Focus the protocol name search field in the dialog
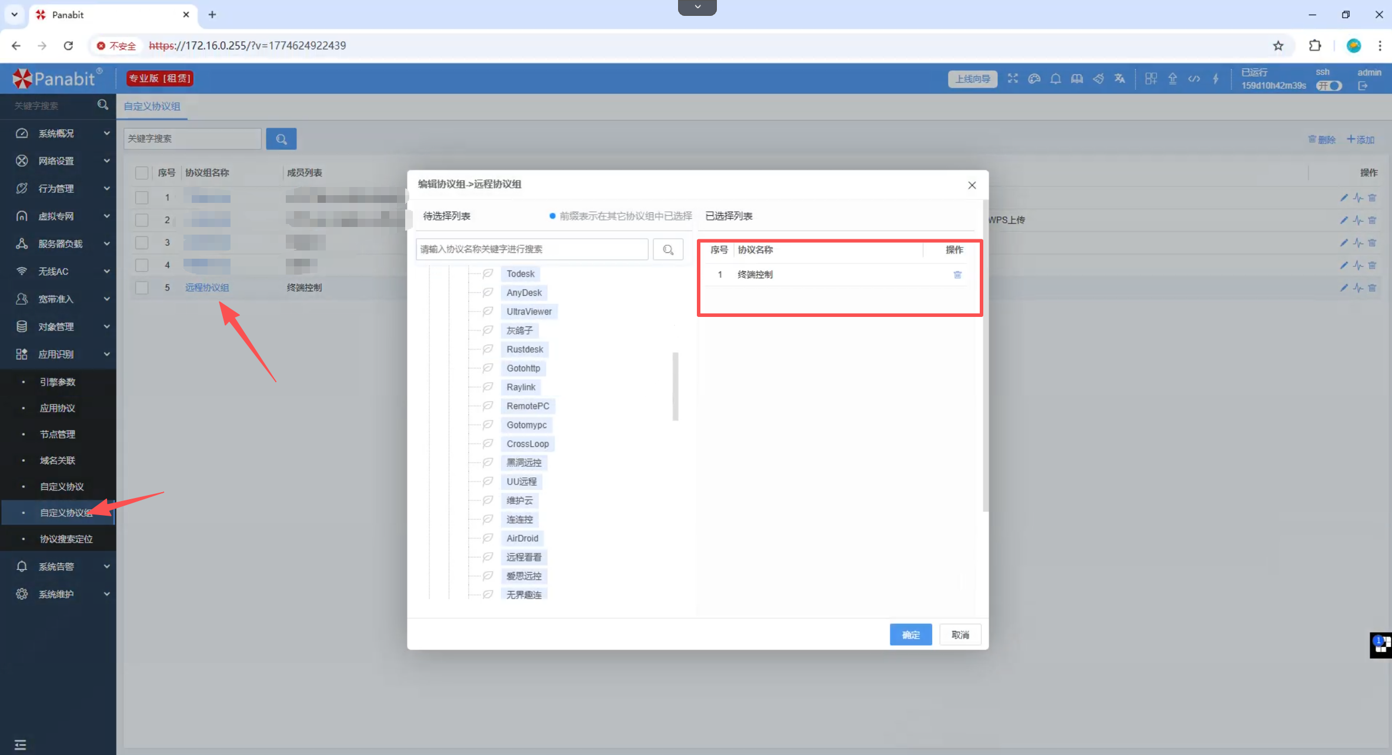Viewport: 1392px width, 755px height. coord(532,249)
